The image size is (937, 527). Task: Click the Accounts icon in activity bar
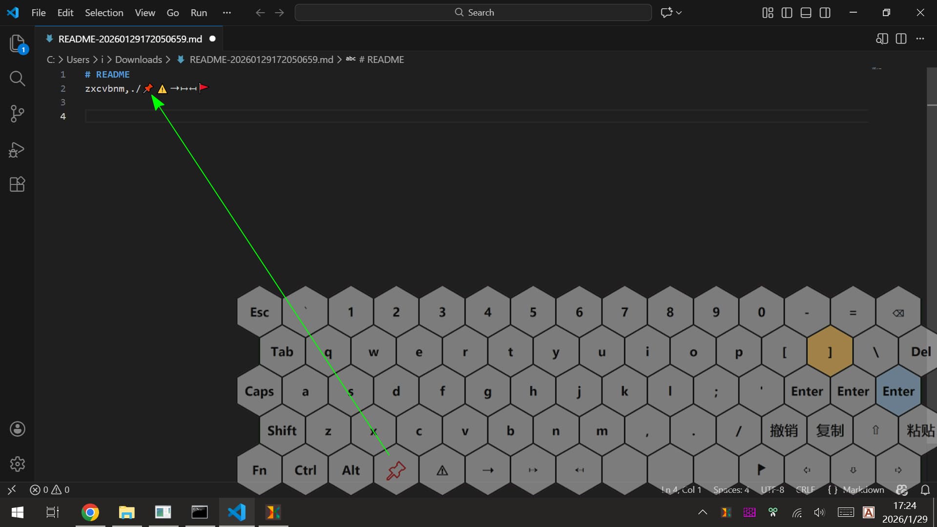click(x=18, y=429)
